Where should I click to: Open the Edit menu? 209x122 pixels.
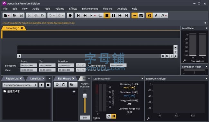click(15, 9)
